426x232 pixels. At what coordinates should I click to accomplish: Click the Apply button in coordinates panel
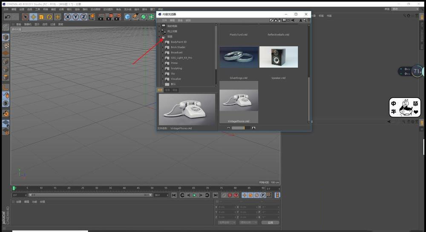click(270, 223)
